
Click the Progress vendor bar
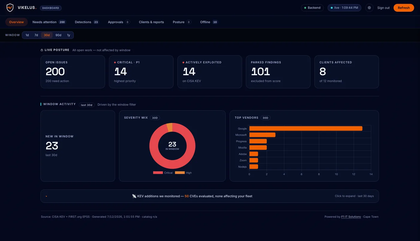[x=258, y=141]
